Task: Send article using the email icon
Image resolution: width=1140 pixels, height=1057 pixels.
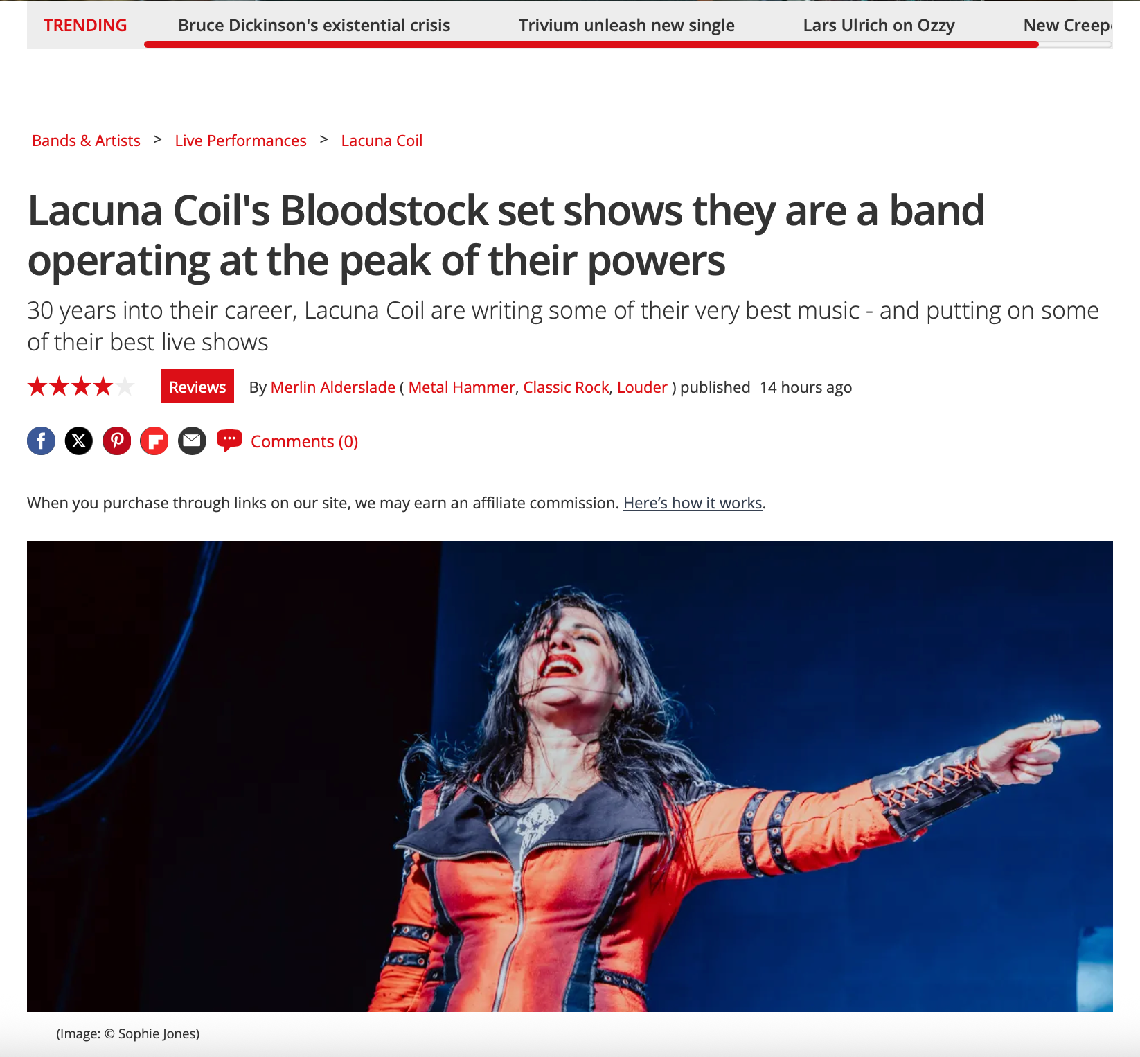Action: 193,441
